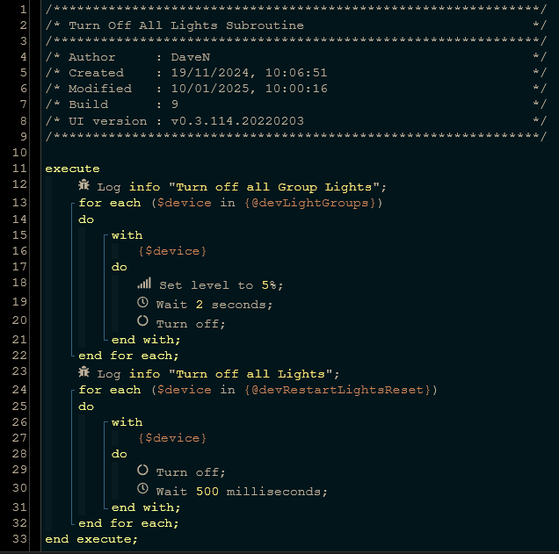Edit the 500 milliseconds wait value

[x=207, y=492]
